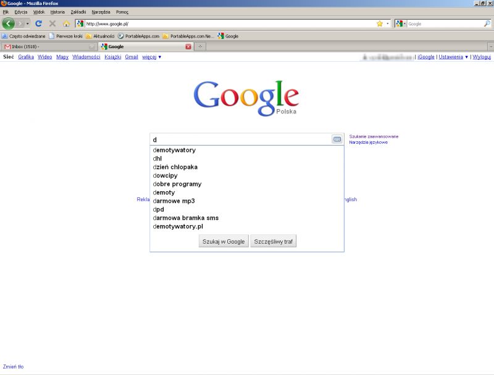Open the Historia menu
This screenshot has width=494, height=375.
pos(57,12)
